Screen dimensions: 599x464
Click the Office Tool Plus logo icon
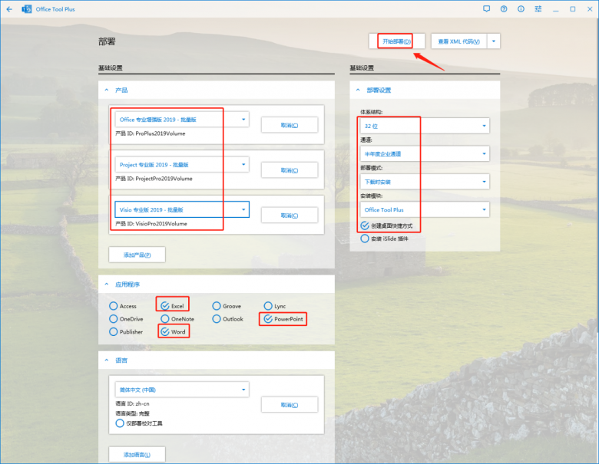click(27, 9)
